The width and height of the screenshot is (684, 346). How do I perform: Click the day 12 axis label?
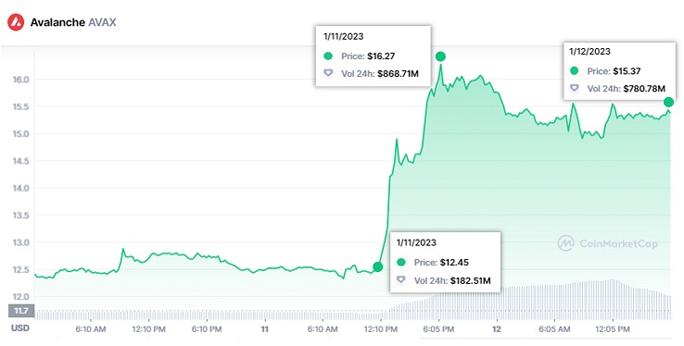click(x=497, y=329)
